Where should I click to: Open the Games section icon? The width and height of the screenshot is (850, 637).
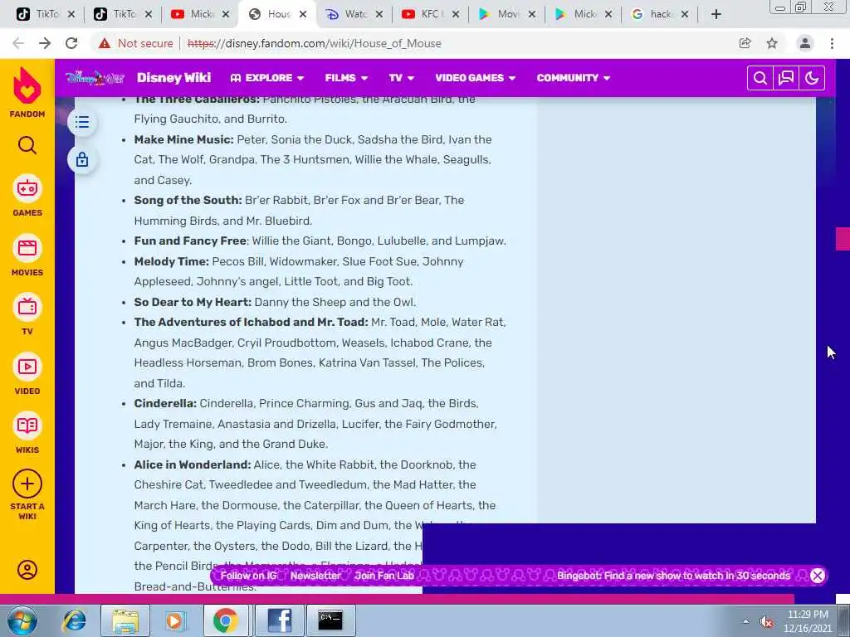tap(27, 188)
